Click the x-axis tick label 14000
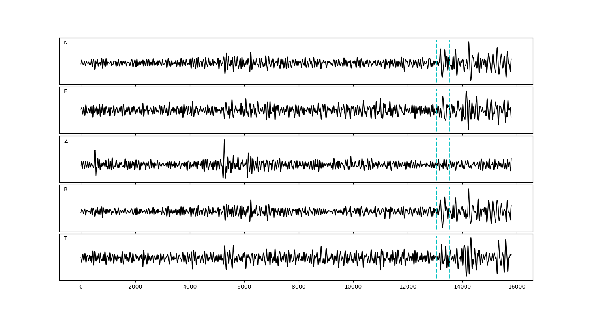592x315 pixels. (462, 287)
